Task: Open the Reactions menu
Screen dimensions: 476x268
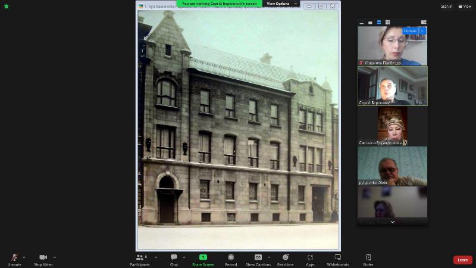Action: 286,260
